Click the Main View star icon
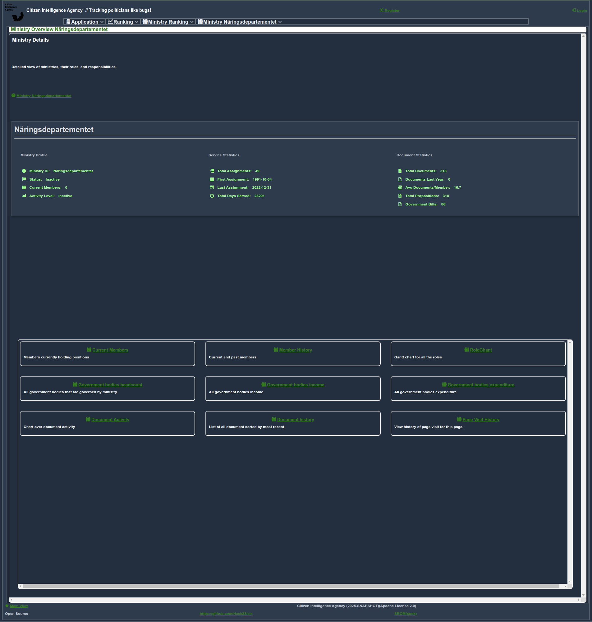592x622 pixels. (x=7, y=606)
